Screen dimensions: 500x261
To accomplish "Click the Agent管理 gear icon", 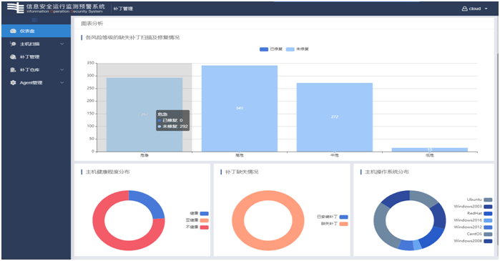I will pyautogui.click(x=13, y=82).
